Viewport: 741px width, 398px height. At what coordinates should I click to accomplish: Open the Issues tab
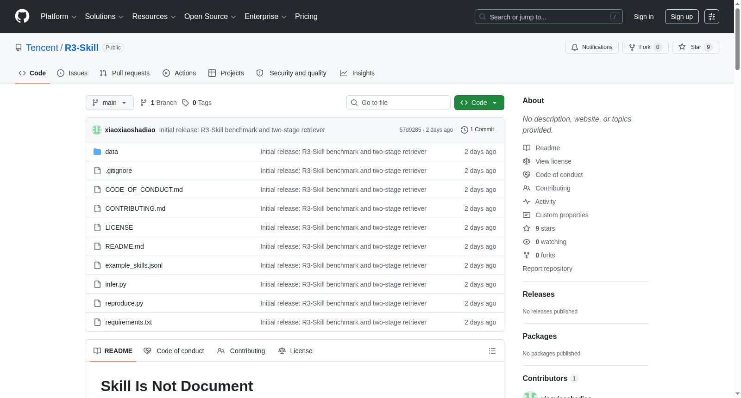point(72,73)
